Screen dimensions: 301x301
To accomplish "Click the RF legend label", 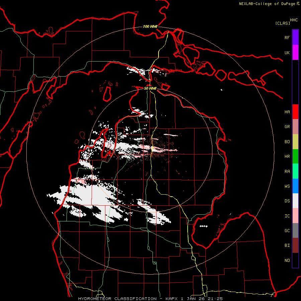I will [x=287, y=38].
